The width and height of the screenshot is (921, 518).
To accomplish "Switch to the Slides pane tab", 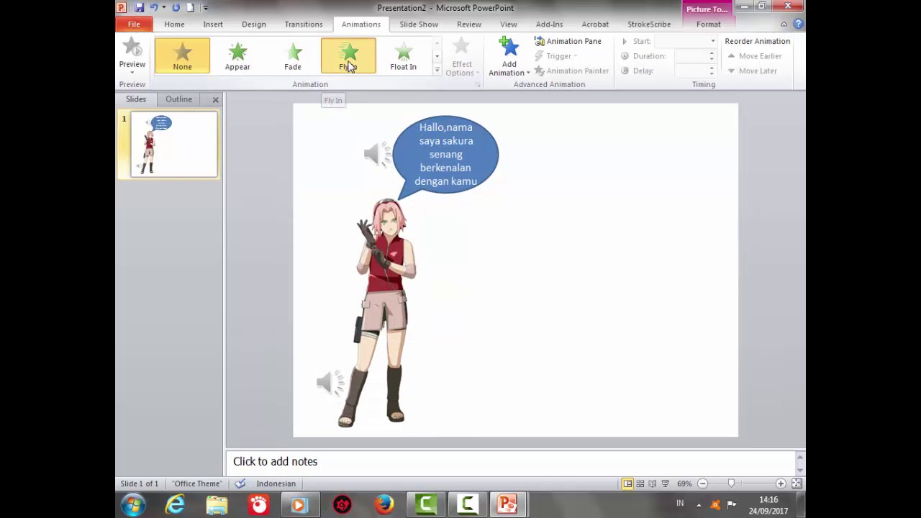I will [x=136, y=99].
